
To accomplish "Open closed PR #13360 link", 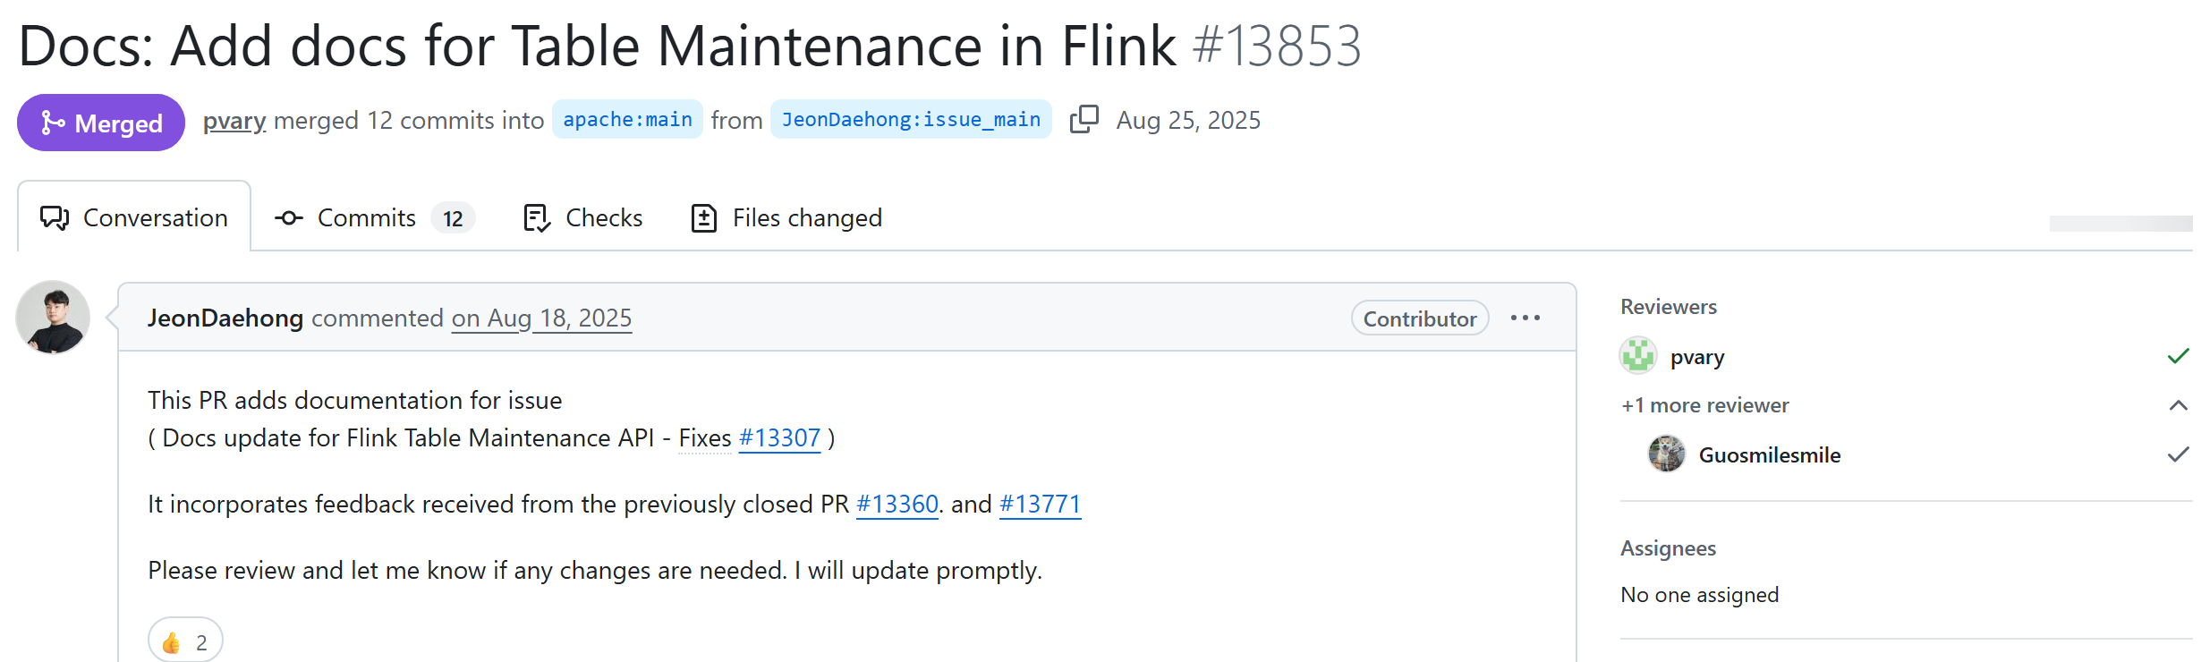I will (897, 504).
